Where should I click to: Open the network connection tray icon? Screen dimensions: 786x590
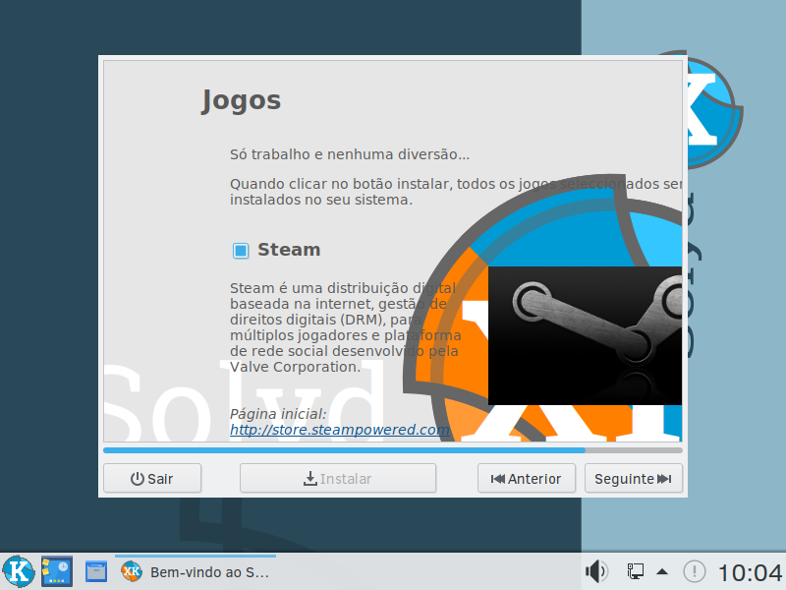(635, 571)
